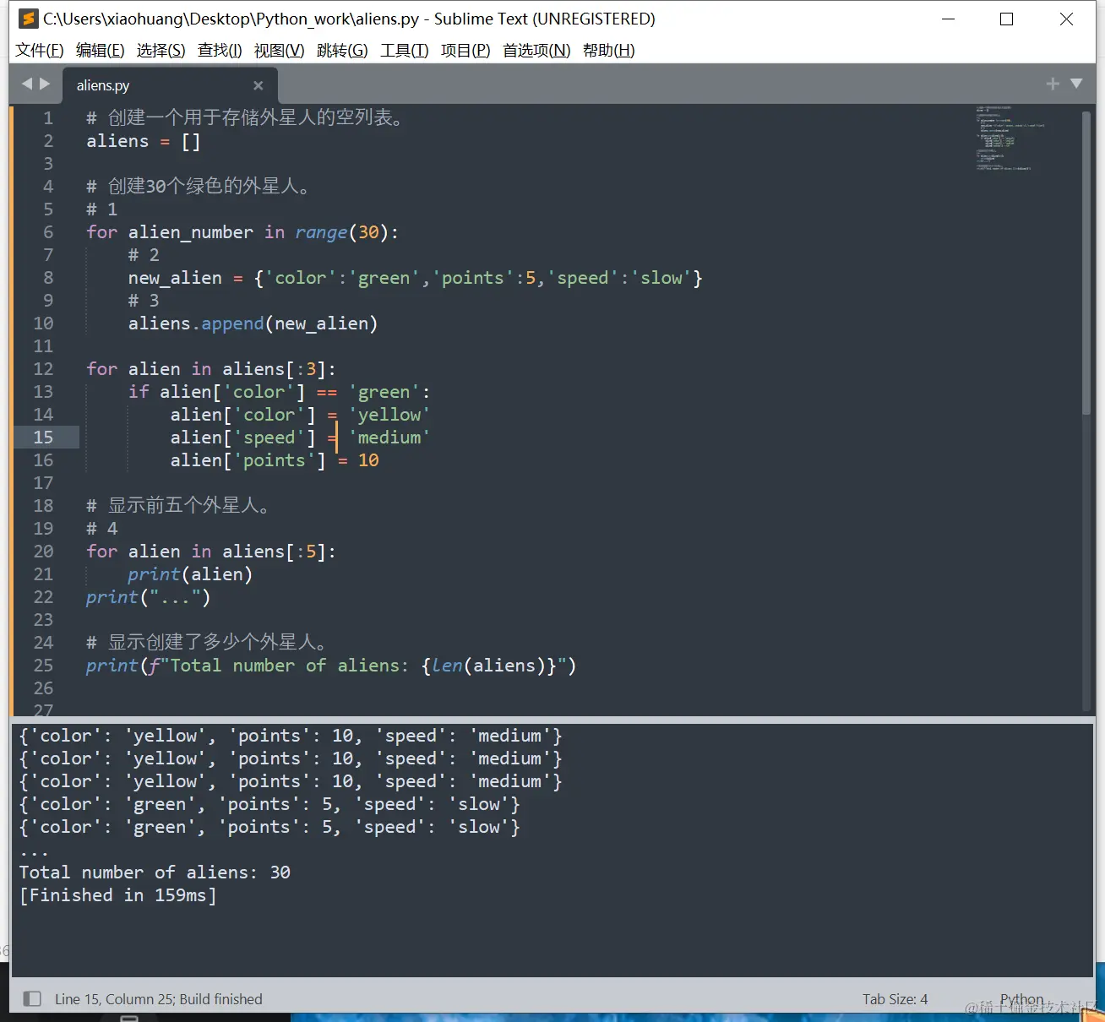Open the 首选项(N) menu
The height and width of the screenshot is (1022, 1105).
536,50
